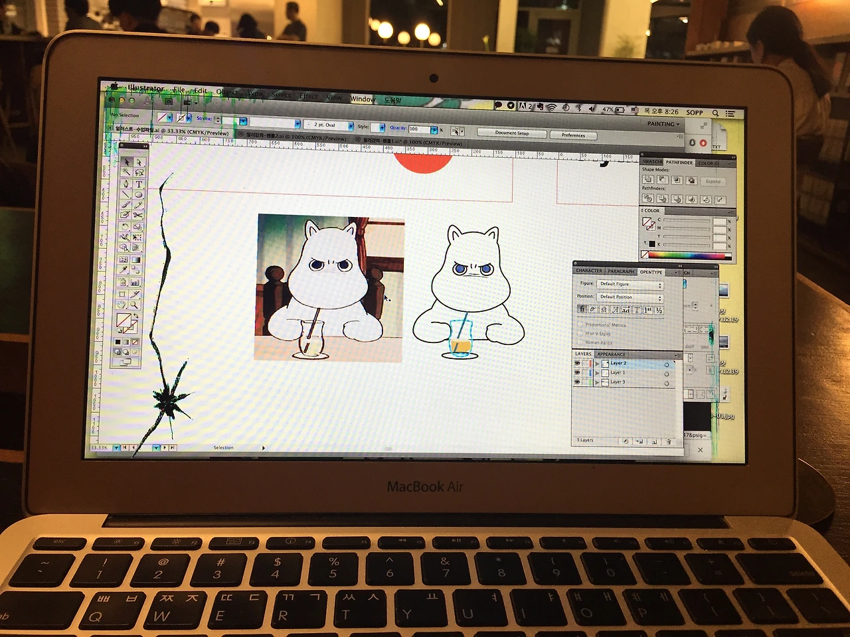Create a new layer in Layers panel
This screenshot has width=850, height=637.
click(x=654, y=442)
